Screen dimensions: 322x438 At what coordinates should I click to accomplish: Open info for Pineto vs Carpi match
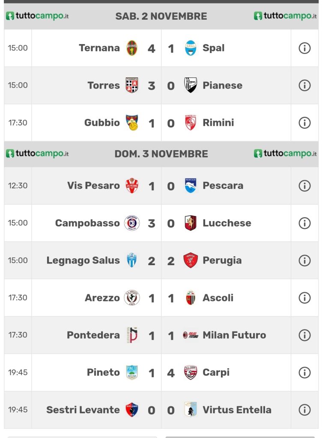coord(304,372)
